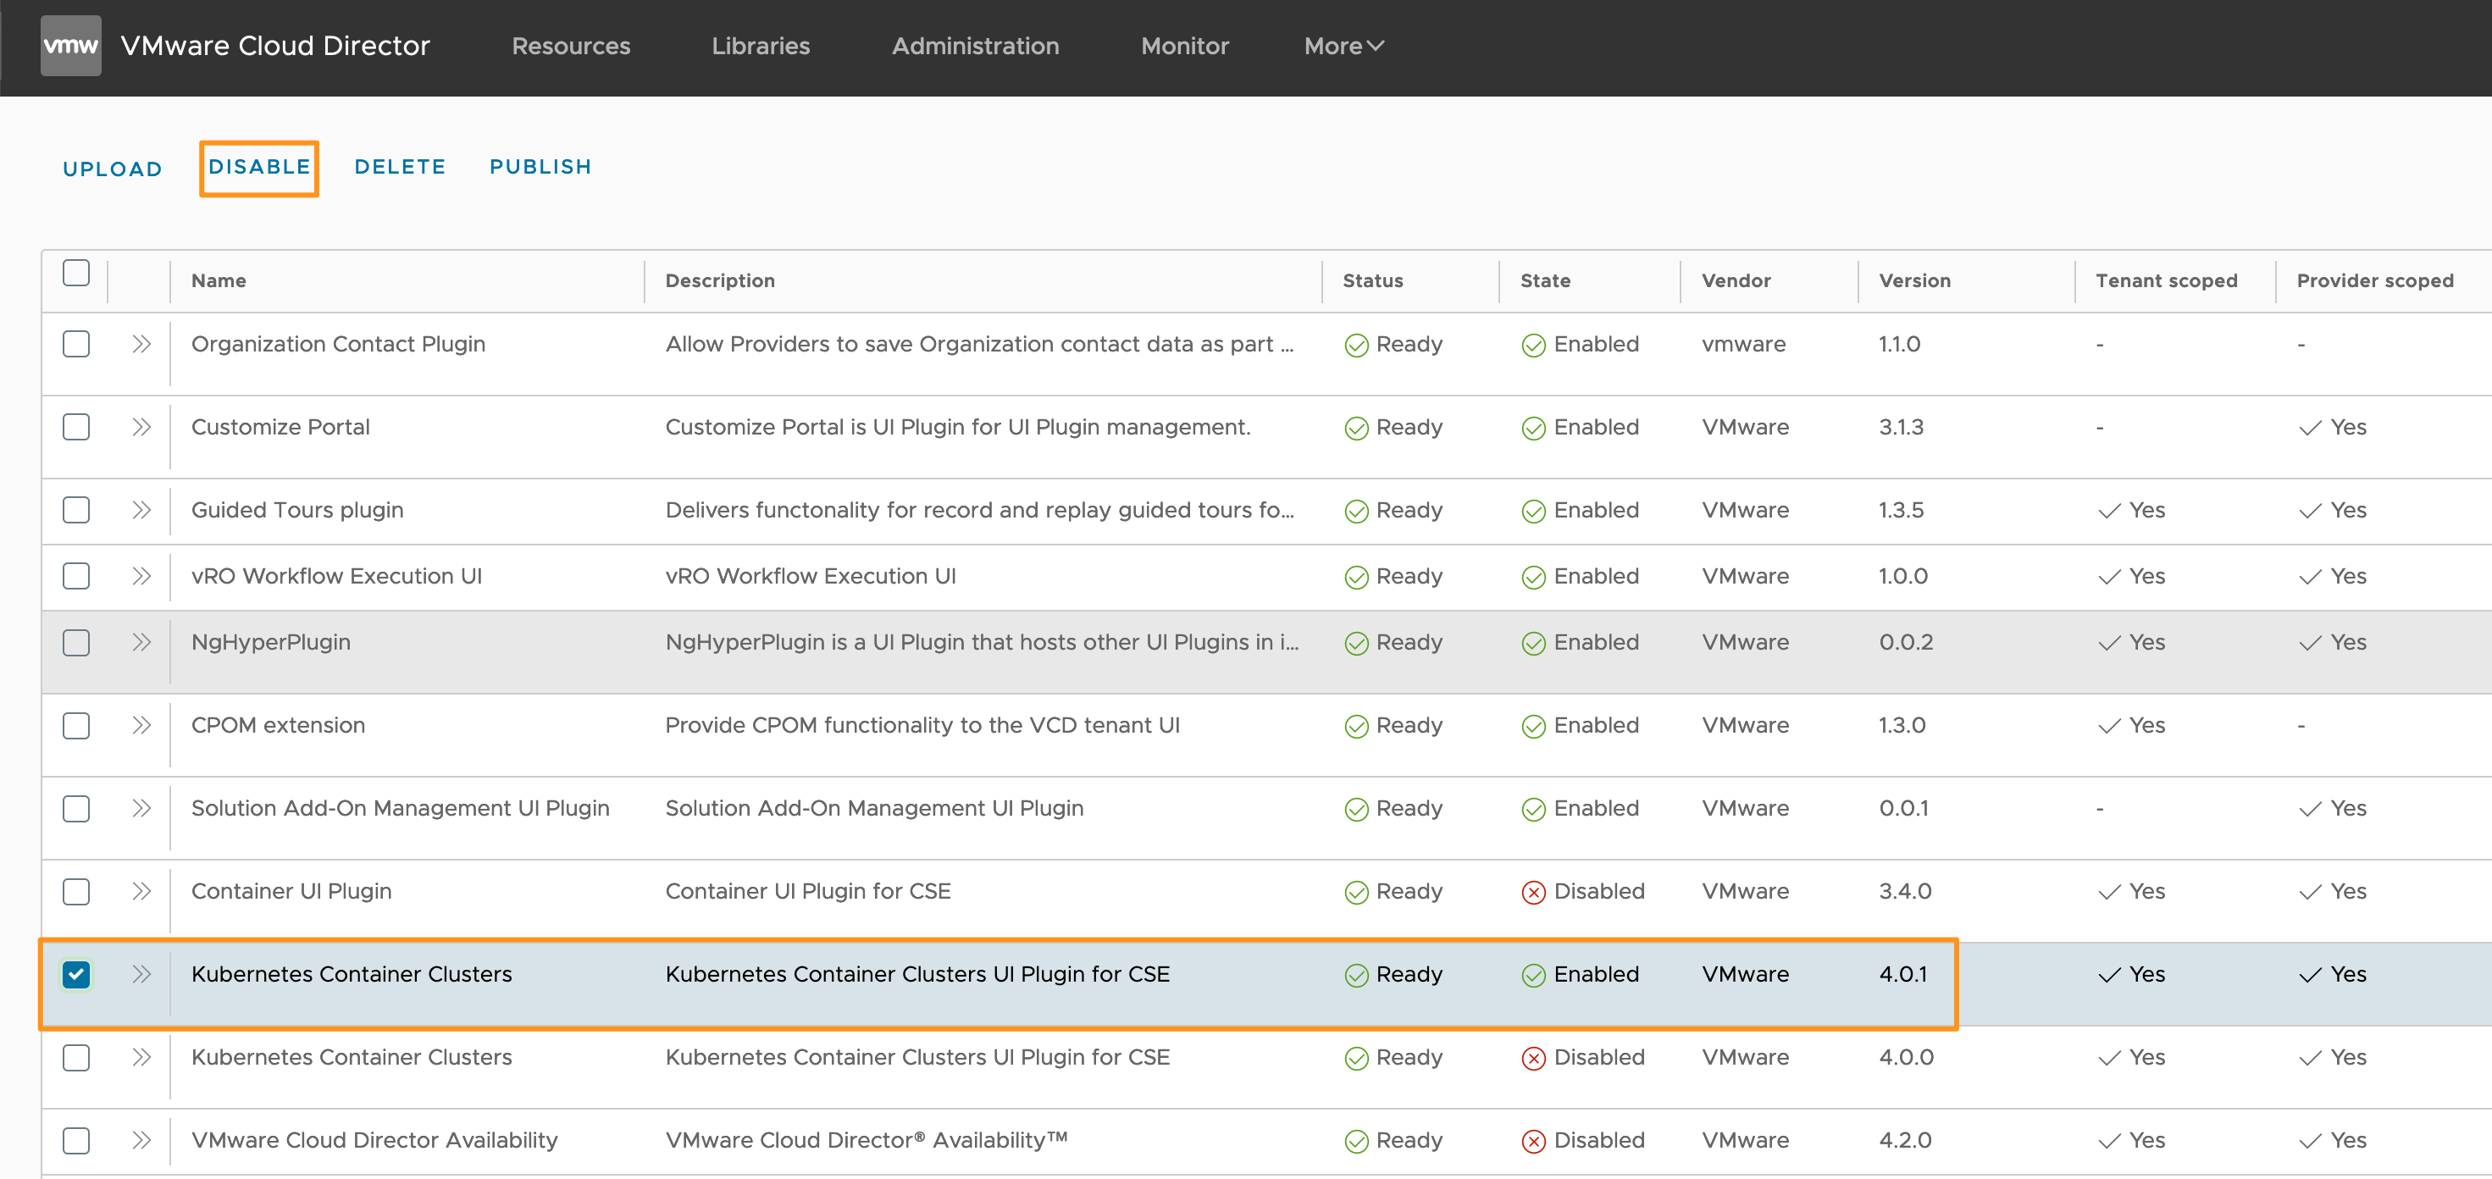Open the Monitor menu

[x=1185, y=47]
